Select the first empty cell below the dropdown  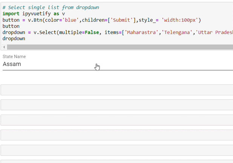click(x=117, y=90)
